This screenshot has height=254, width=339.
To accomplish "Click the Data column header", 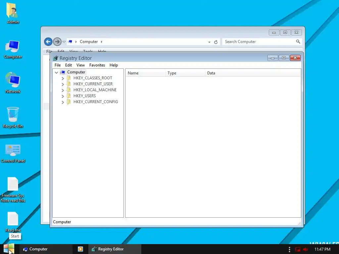I will (x=253, y=73).
